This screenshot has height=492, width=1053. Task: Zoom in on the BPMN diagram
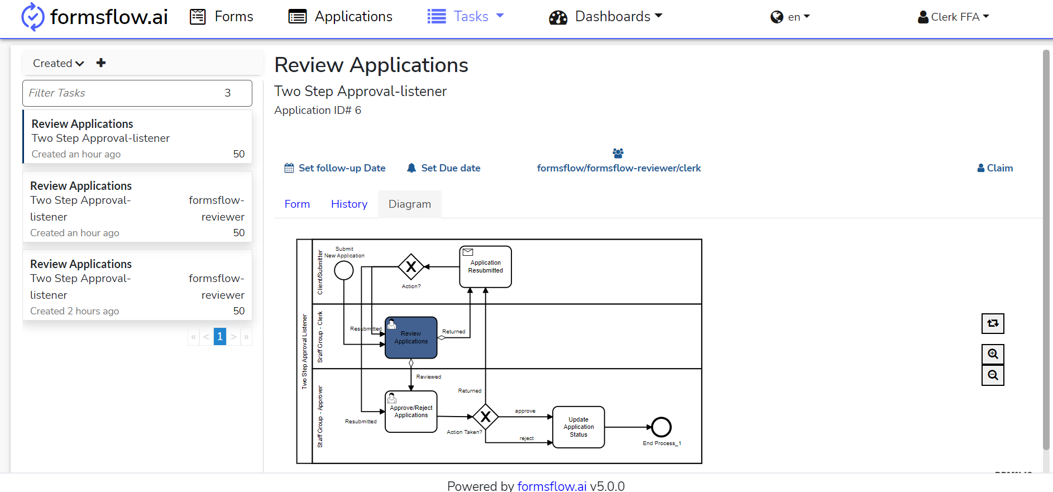(x=993, y=354)
